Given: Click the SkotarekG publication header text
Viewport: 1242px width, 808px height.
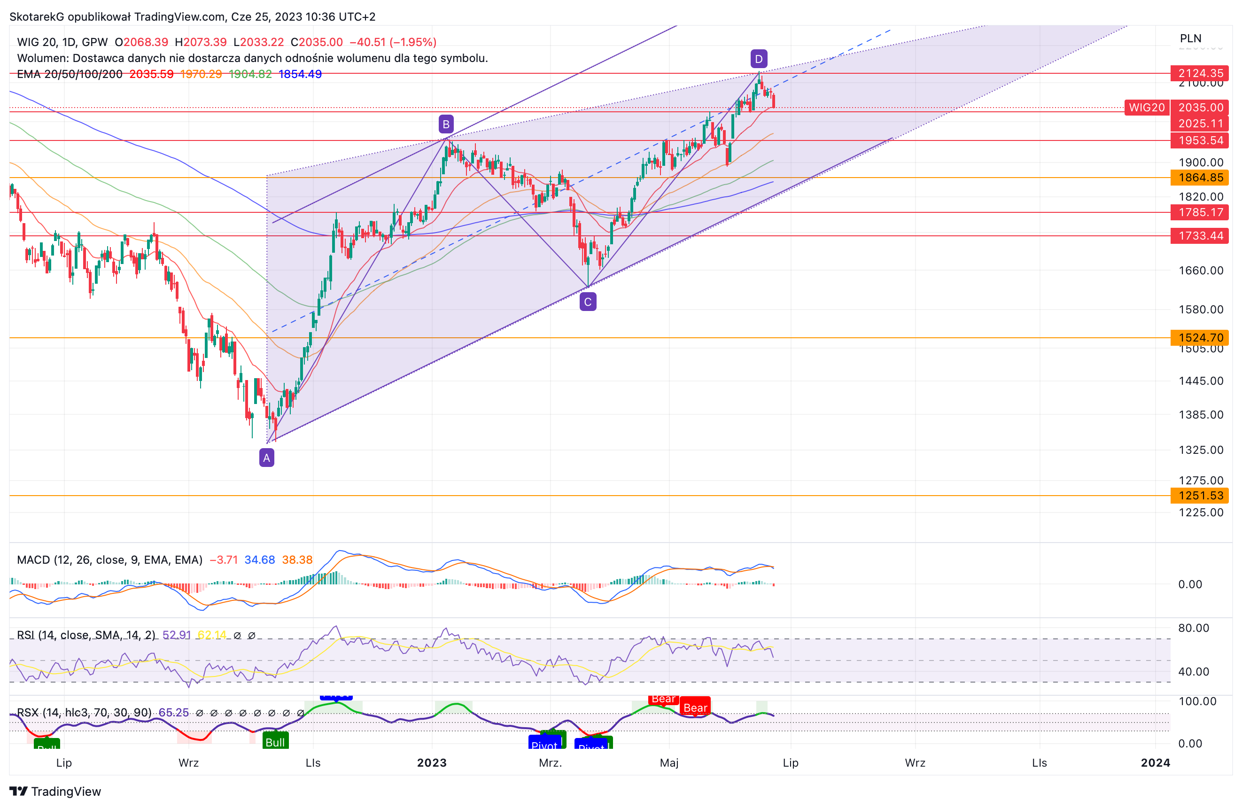Looking at the screenshot, I should point(193,17).
